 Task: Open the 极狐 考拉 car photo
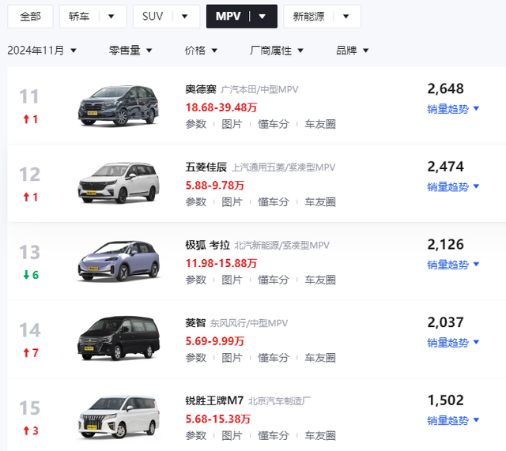119,261
